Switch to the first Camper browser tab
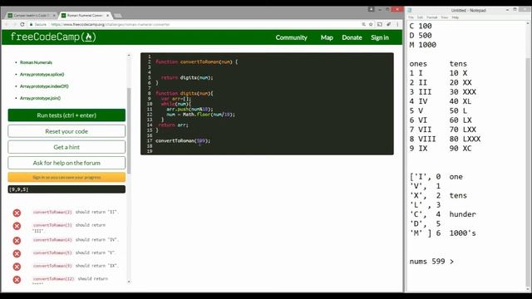The width and height of the screenshot is (532, 299). (32, 16)
